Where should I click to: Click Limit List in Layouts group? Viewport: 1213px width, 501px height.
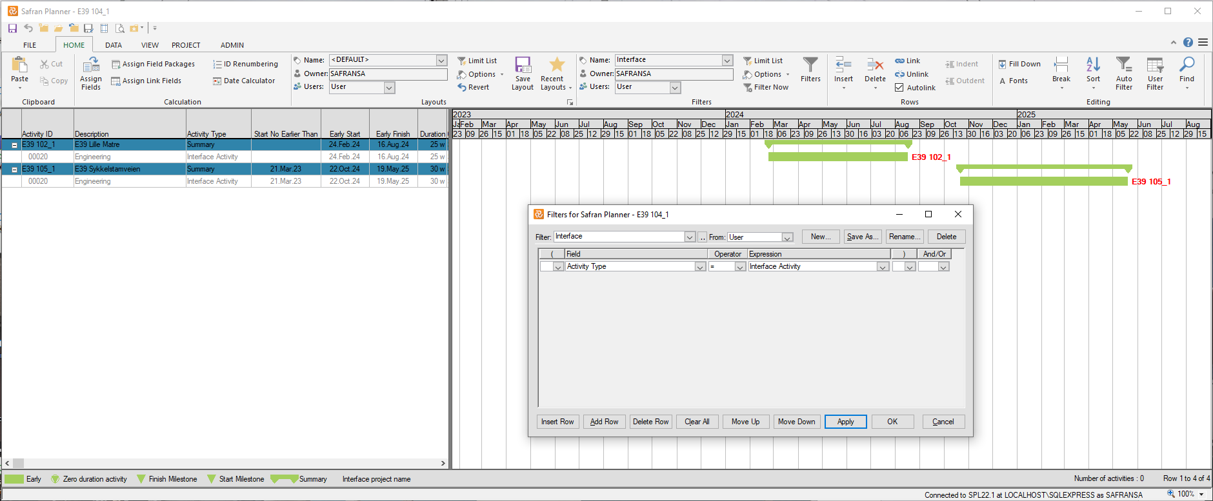(x=477, y=61)
